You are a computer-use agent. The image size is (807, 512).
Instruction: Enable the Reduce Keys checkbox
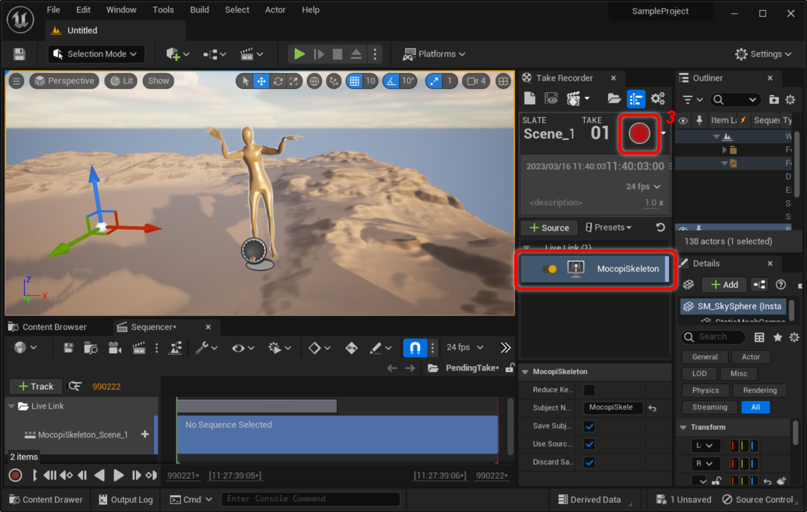(589, 390)
